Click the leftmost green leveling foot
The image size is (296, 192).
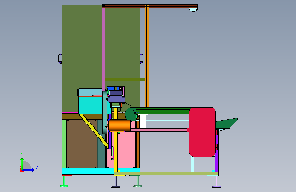click(x=64, y=186)
